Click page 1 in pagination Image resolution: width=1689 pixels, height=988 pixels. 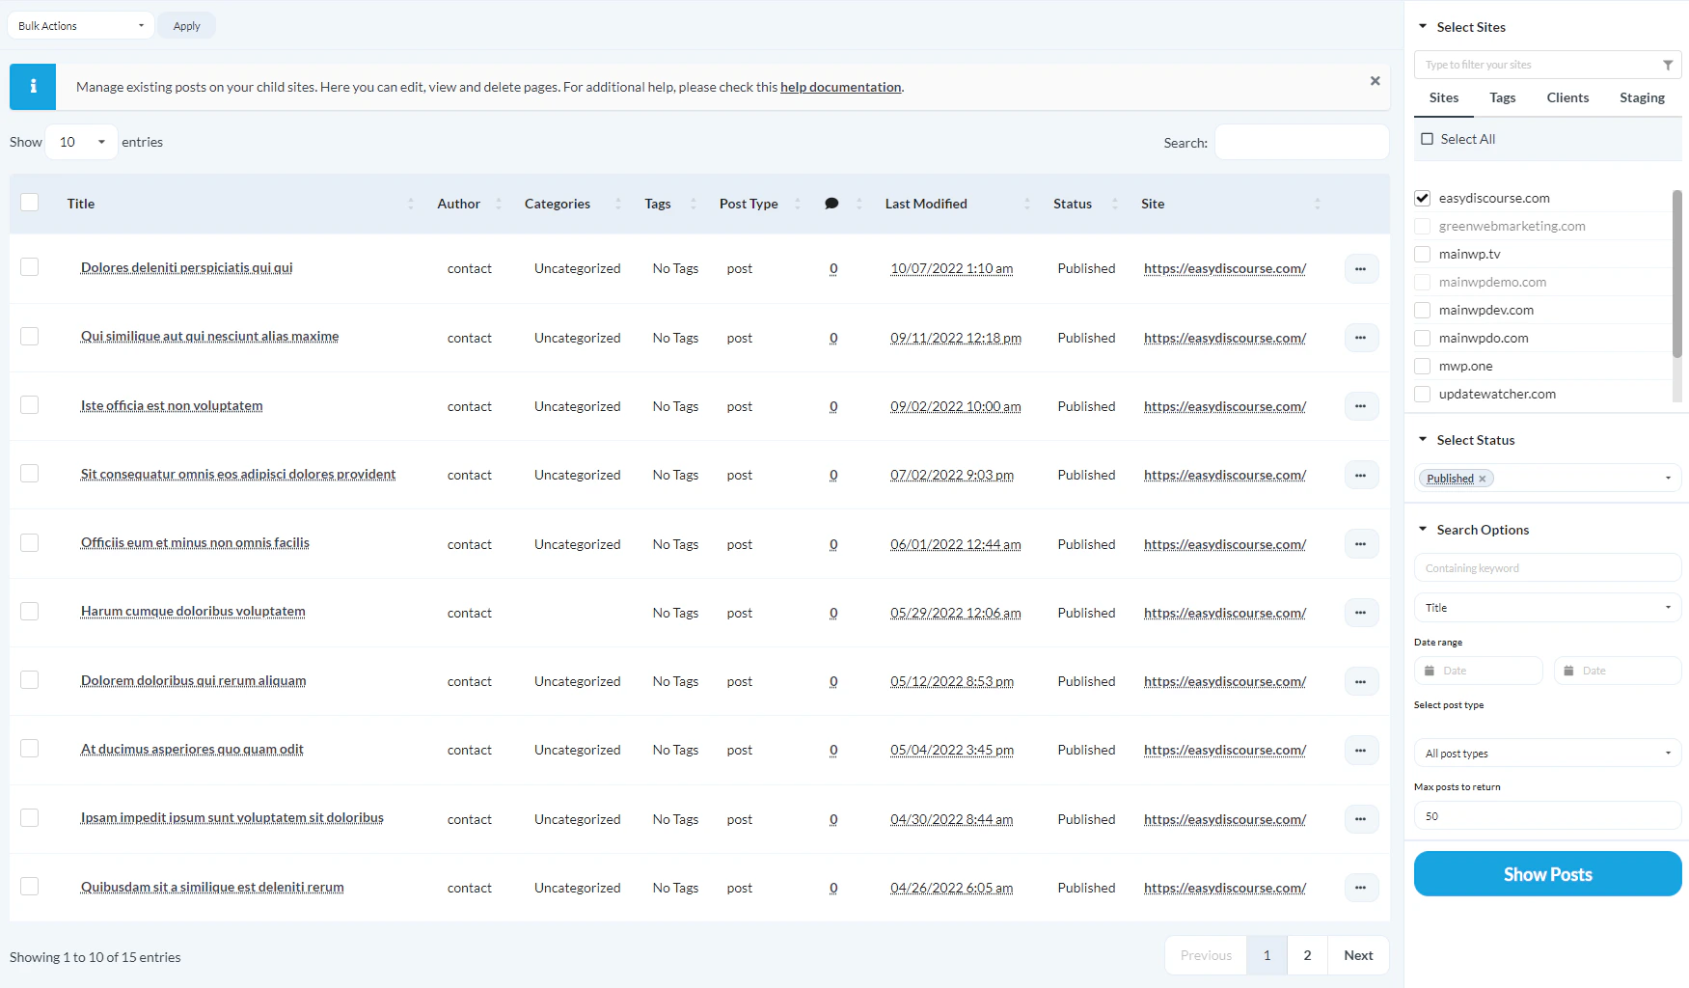point(1267,955)
